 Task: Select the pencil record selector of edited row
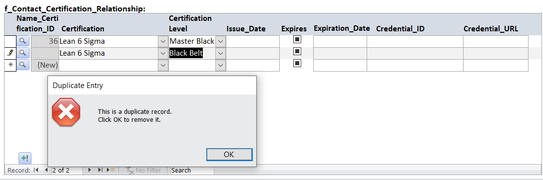pos(10,53)
